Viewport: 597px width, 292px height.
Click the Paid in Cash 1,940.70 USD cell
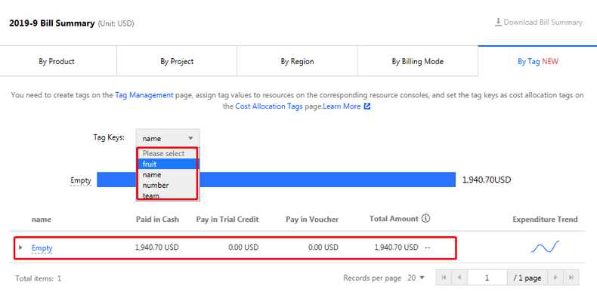pyautogui.click(x=157, y=247)
